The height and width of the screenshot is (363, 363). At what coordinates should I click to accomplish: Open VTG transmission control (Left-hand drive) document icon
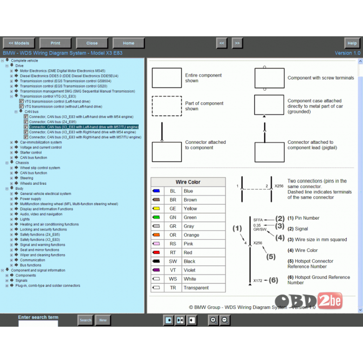21,101
